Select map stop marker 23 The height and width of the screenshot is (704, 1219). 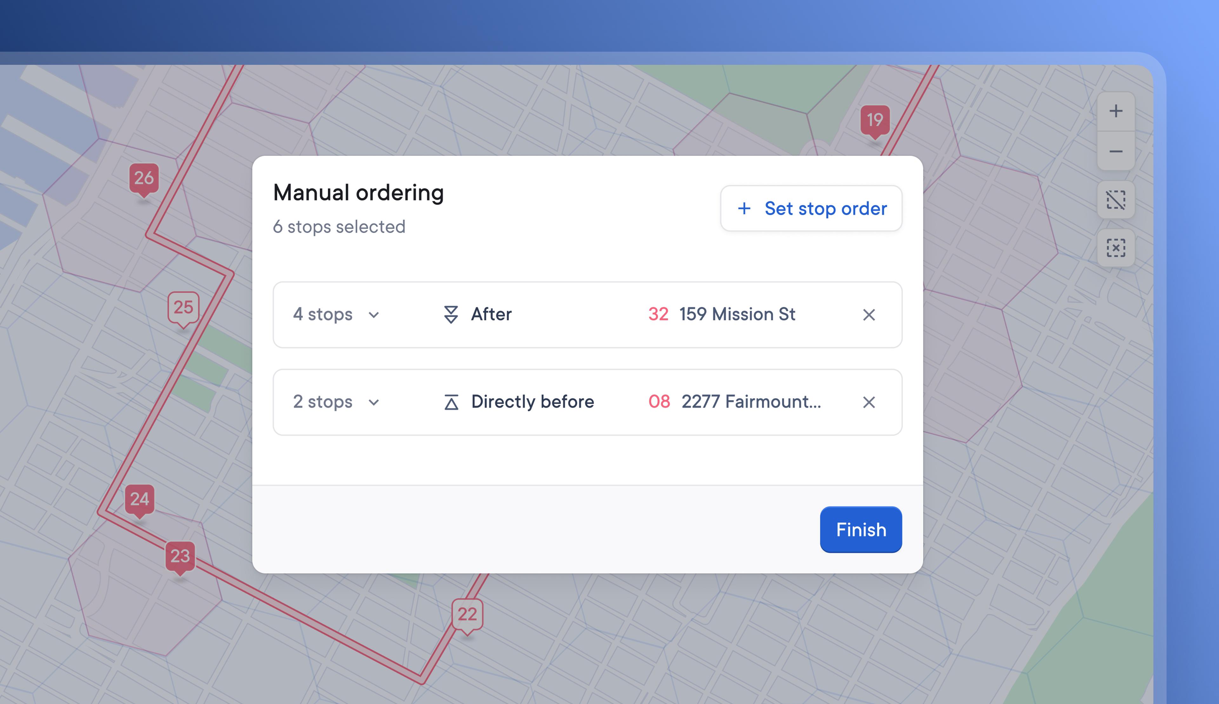(180, 558)
